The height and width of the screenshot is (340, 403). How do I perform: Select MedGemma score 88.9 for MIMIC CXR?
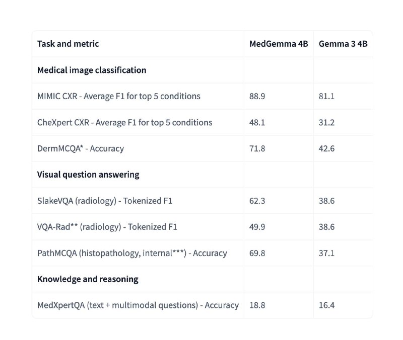click(257, 96)
